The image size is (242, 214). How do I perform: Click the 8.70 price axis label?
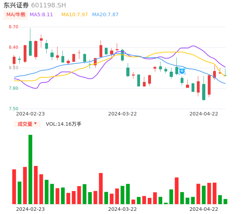13,27
